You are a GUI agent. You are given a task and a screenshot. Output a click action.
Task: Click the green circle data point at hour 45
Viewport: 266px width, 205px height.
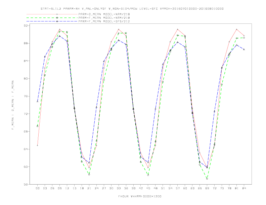[148, 175]
